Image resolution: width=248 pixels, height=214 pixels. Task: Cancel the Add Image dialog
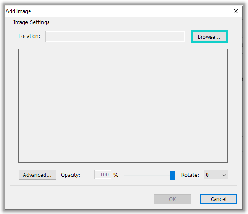pyautogui.click(x=219, y=199)
